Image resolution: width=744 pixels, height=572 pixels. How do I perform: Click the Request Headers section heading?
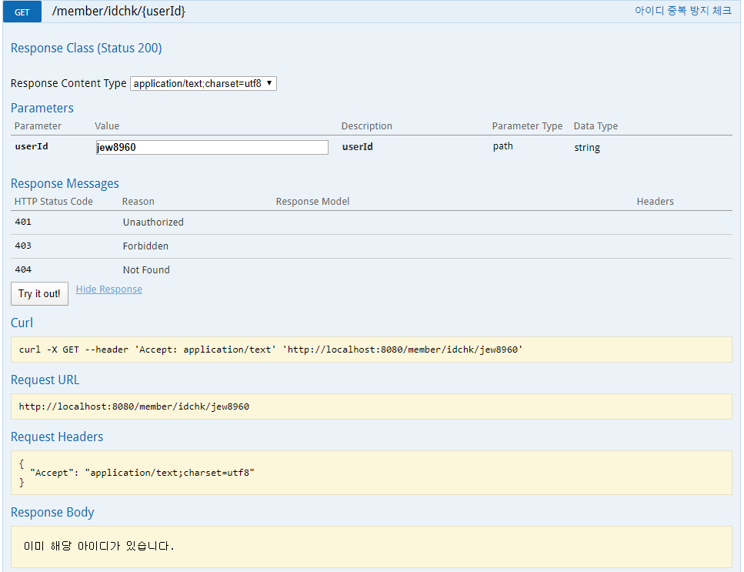[57, 437]
